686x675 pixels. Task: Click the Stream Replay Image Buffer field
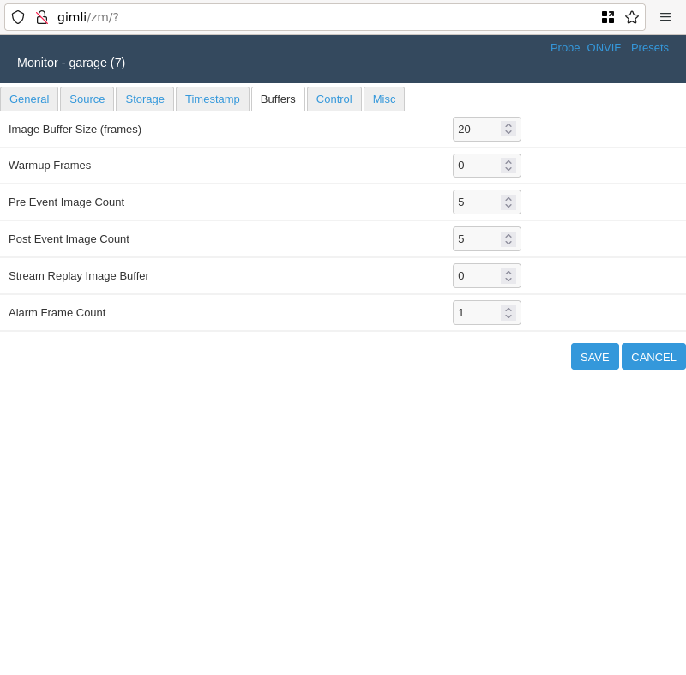[x=486, y=275]
